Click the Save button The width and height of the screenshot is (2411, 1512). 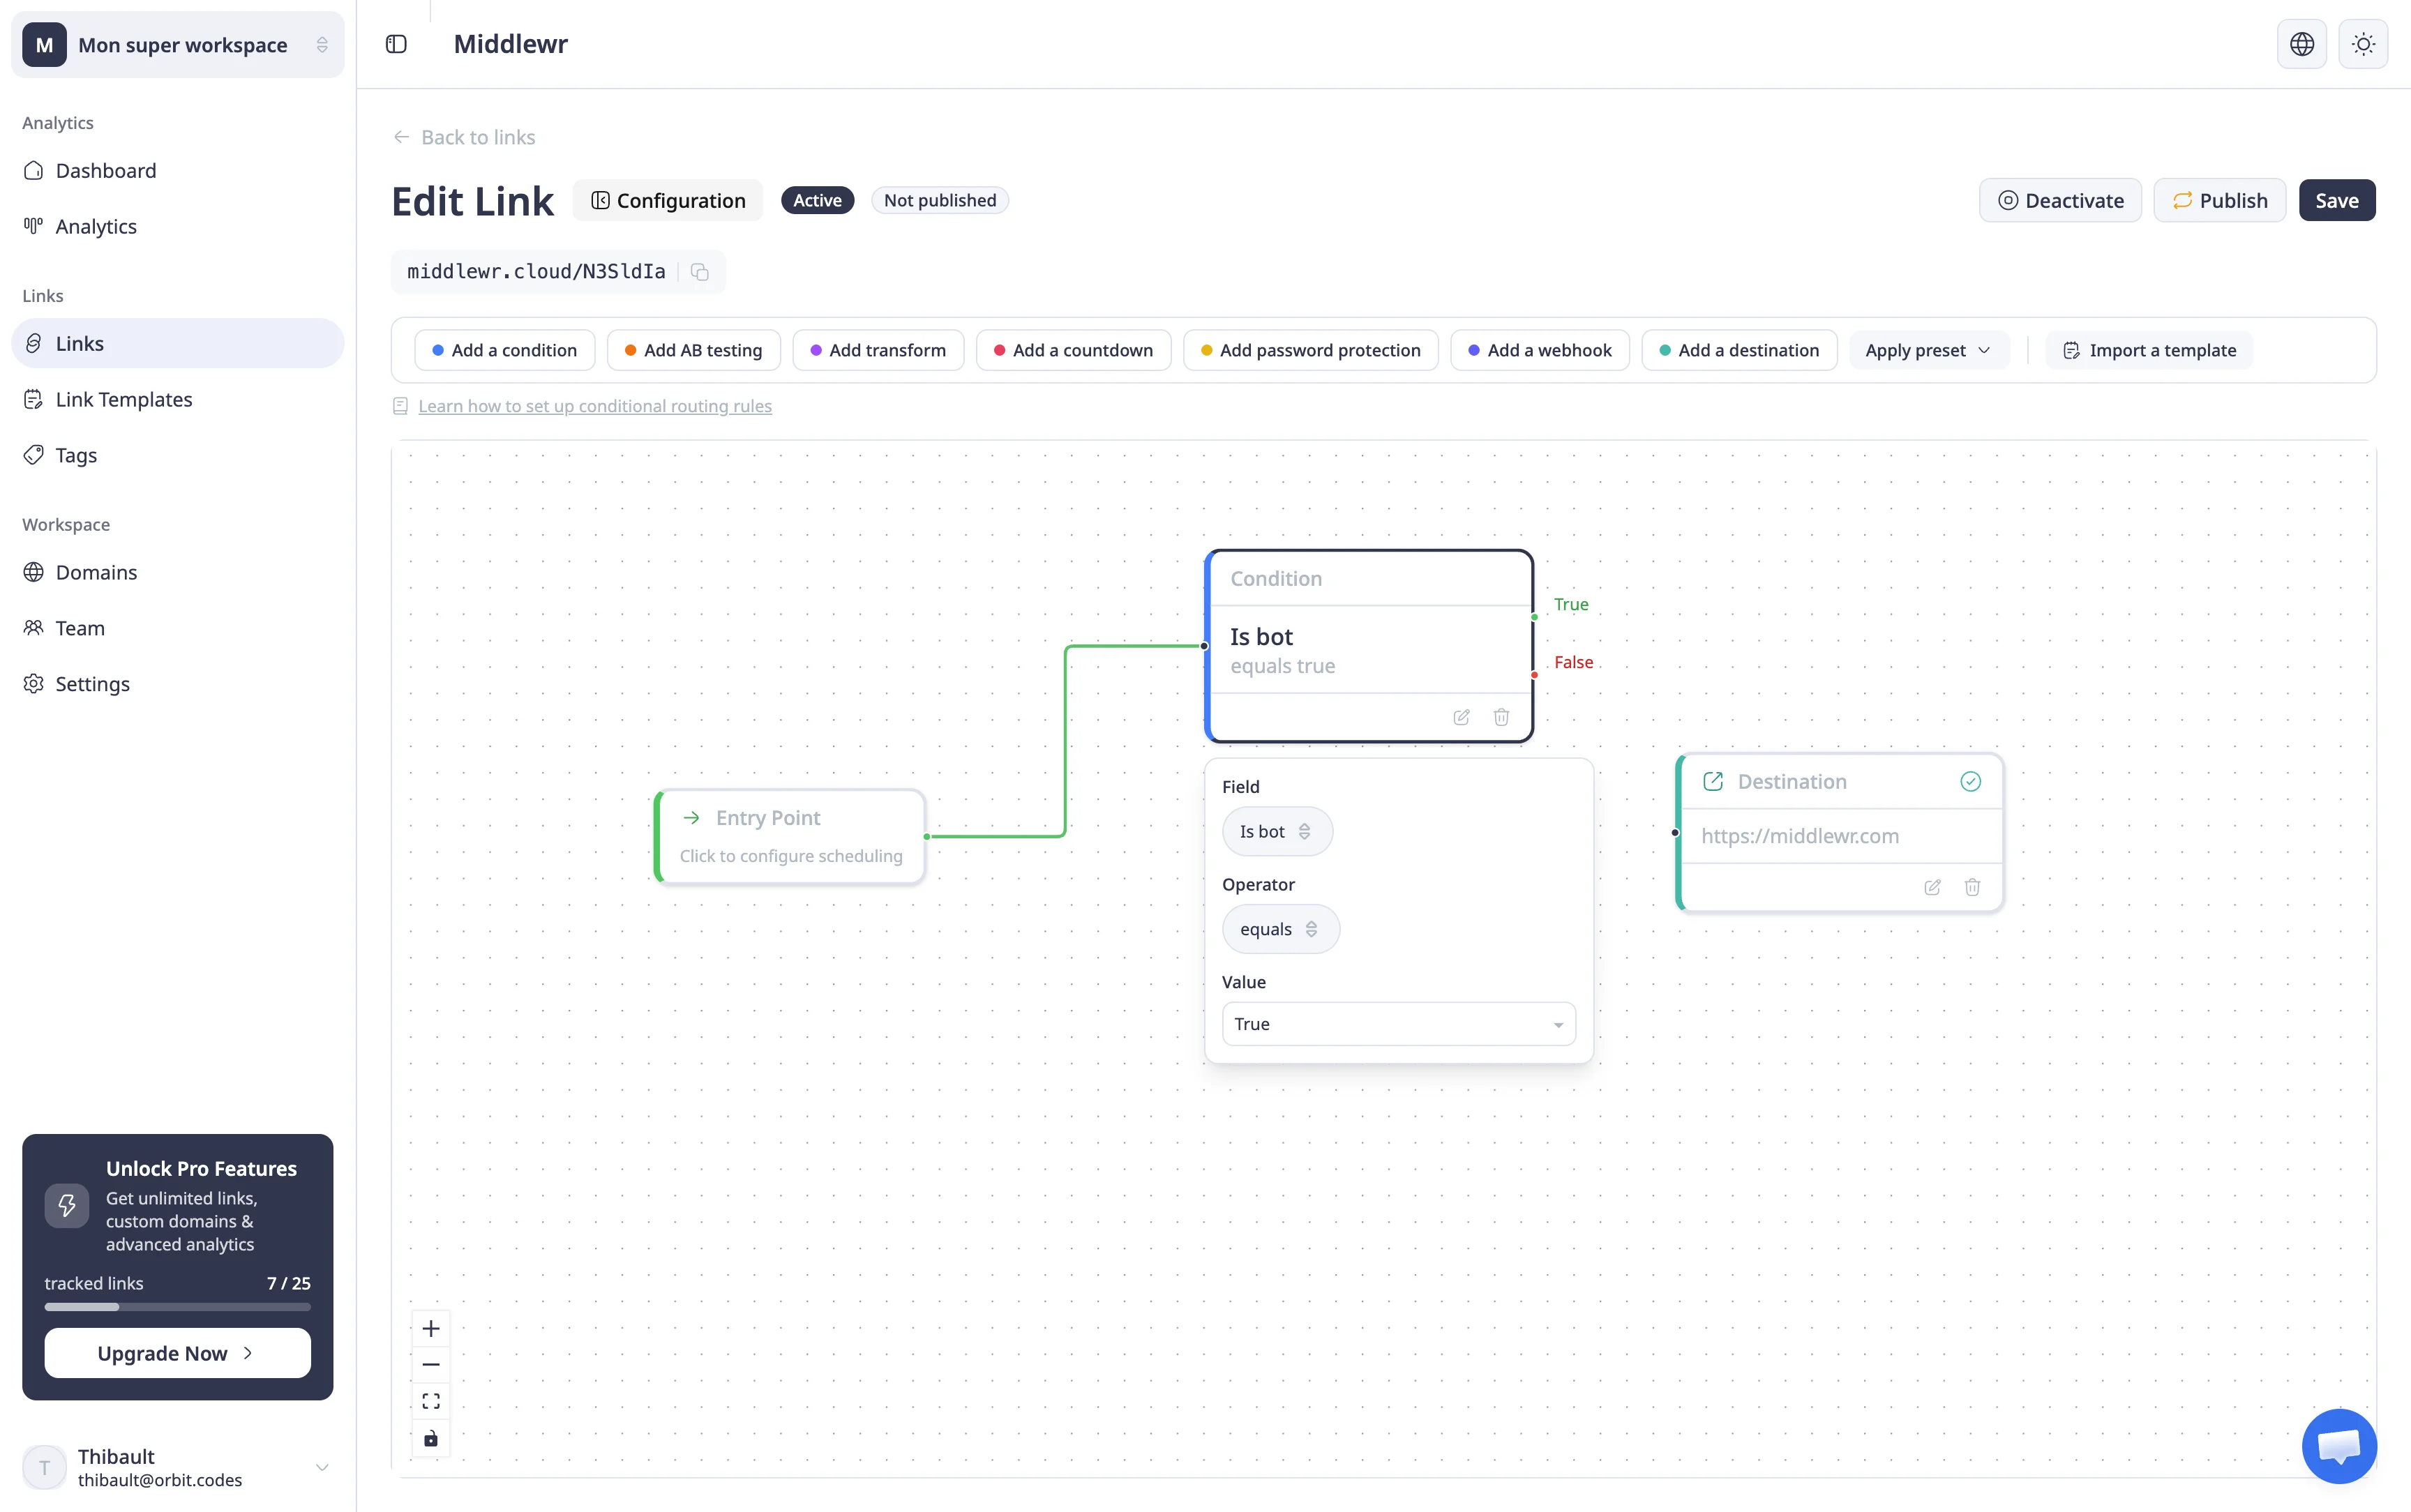[2336, 200]
